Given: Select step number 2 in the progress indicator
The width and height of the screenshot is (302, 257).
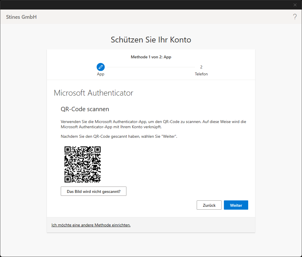Looking at the screenshot, I should pos(201,67).
